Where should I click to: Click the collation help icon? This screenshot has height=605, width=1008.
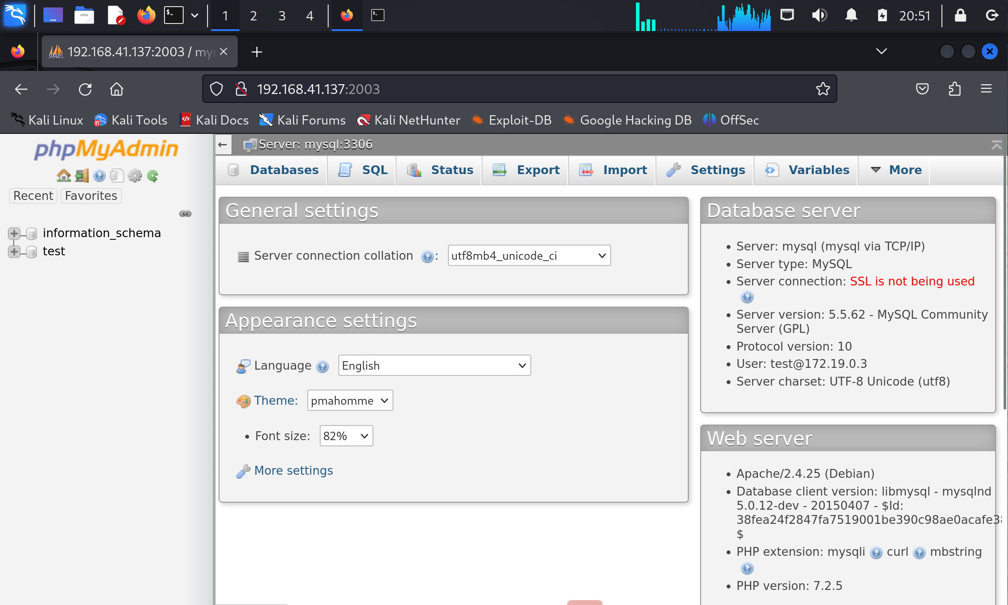[427, 257]
